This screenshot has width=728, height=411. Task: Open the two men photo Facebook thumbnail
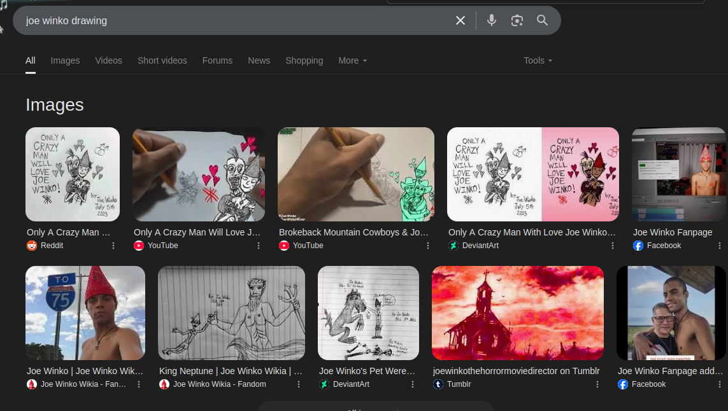tap(671, 312)
